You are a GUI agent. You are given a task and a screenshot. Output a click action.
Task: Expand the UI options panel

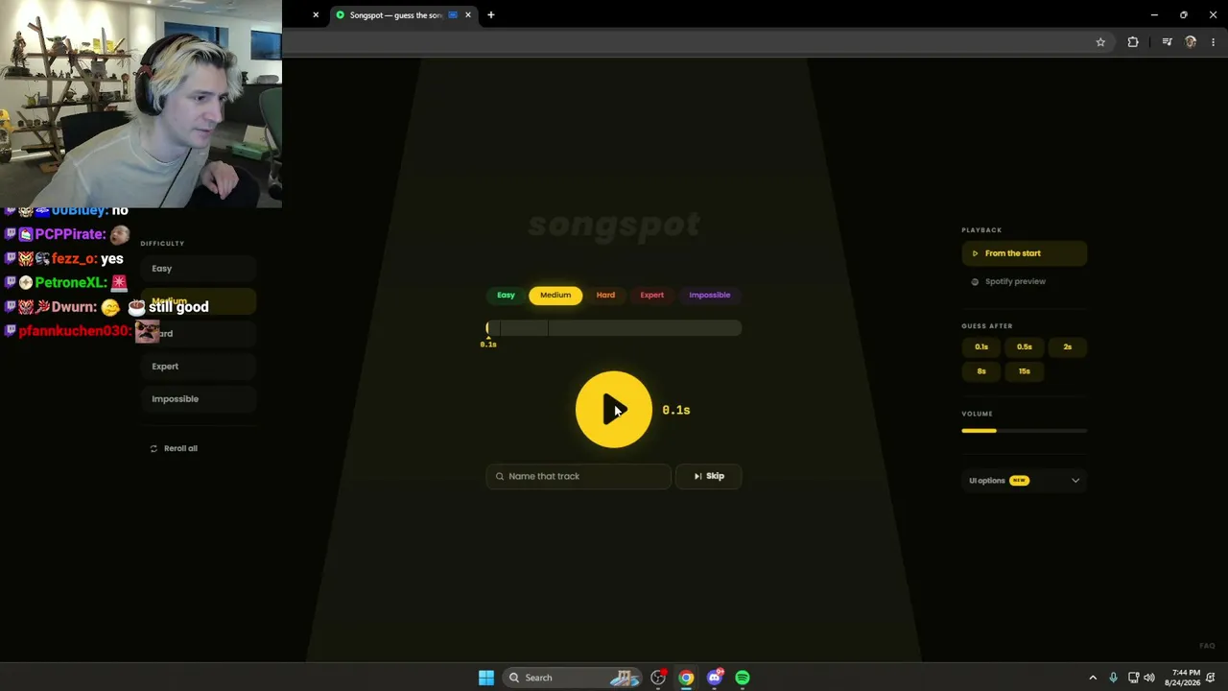1024,480
